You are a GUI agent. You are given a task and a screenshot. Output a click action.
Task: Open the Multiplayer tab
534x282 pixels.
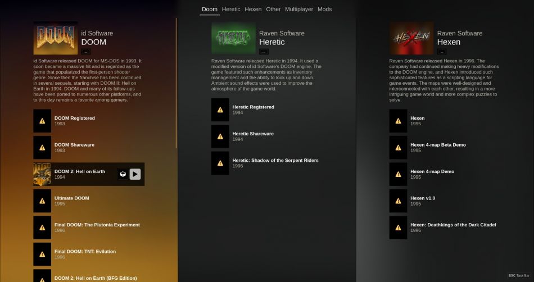click(x=299, y=9)
